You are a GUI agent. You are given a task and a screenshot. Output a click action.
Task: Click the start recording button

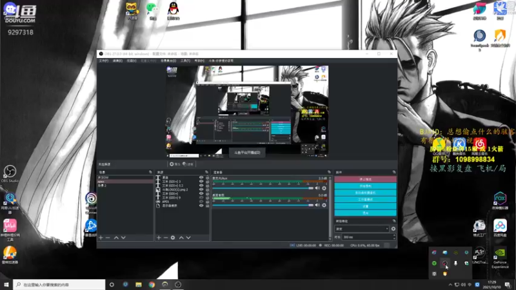(x=365, y=186)
